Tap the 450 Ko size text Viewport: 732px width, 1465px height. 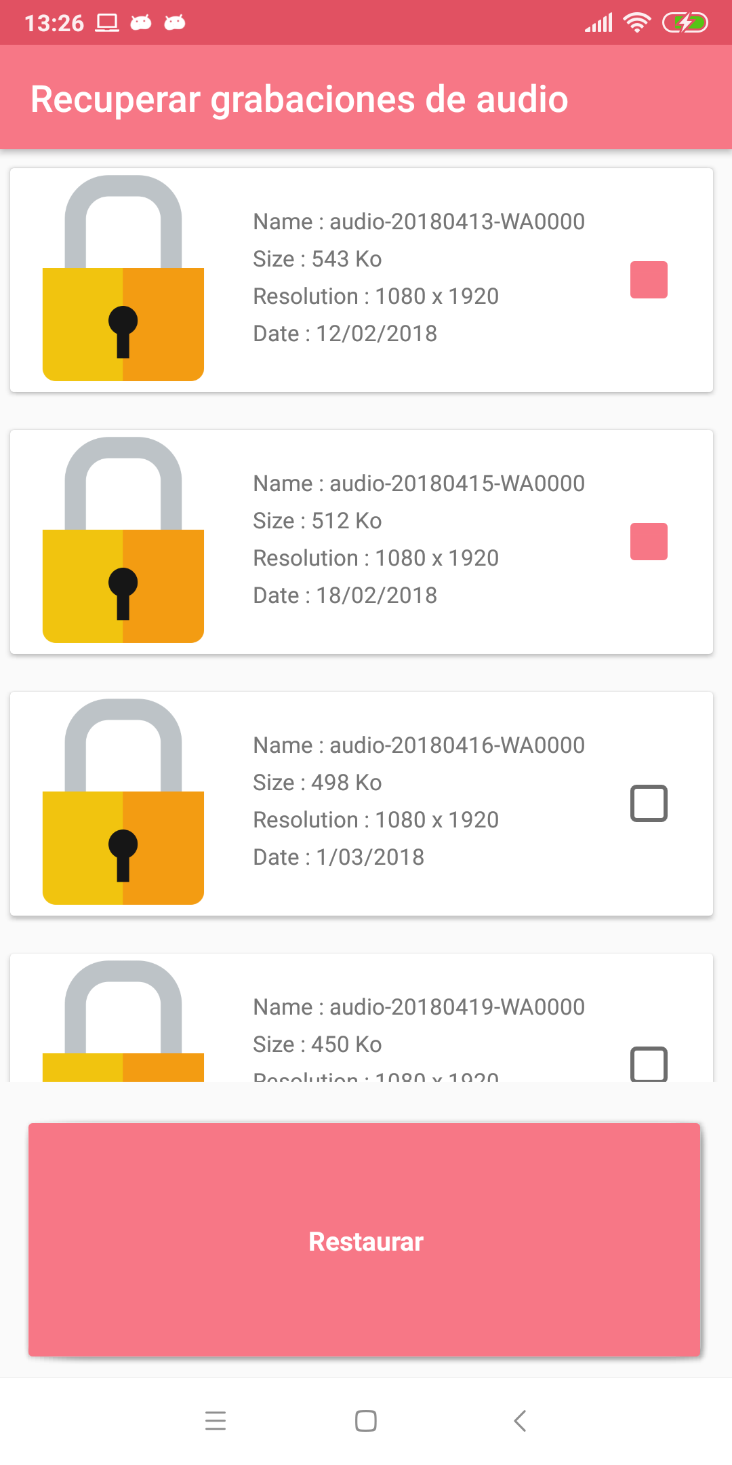(x=346, y=1044)
